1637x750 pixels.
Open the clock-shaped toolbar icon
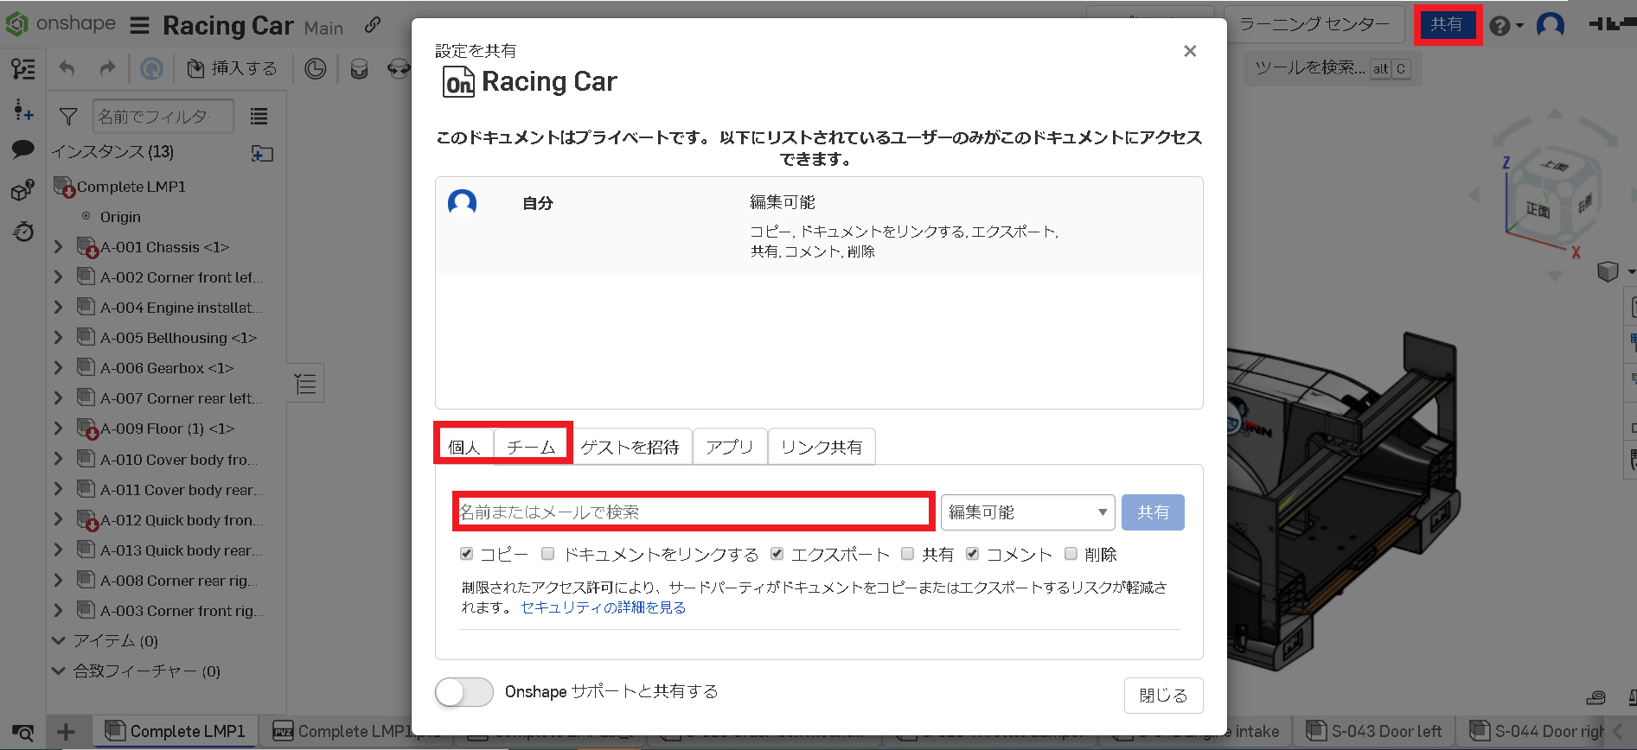(316, 68)
